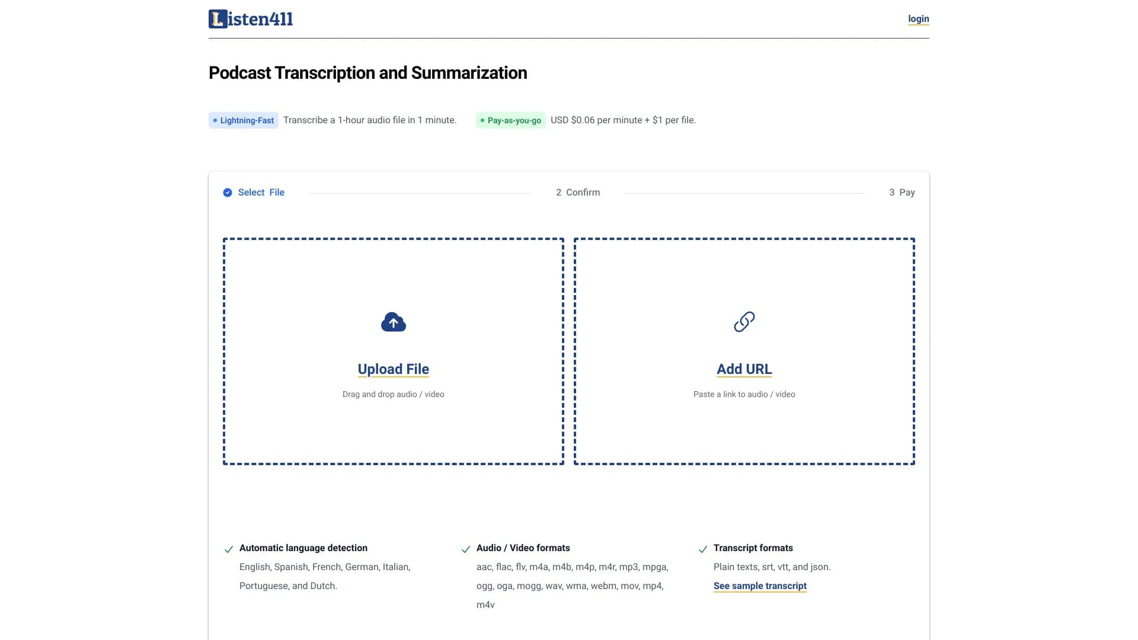Click the Podcast Transcription and Summarization heading
The image size is (1138, 640).
pos(367,73)
